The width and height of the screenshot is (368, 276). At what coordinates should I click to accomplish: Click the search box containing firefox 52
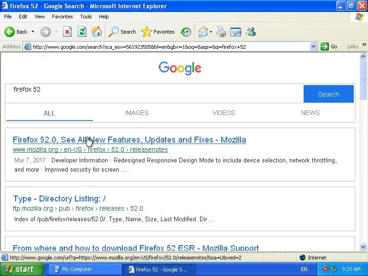[x=155, y=93]
